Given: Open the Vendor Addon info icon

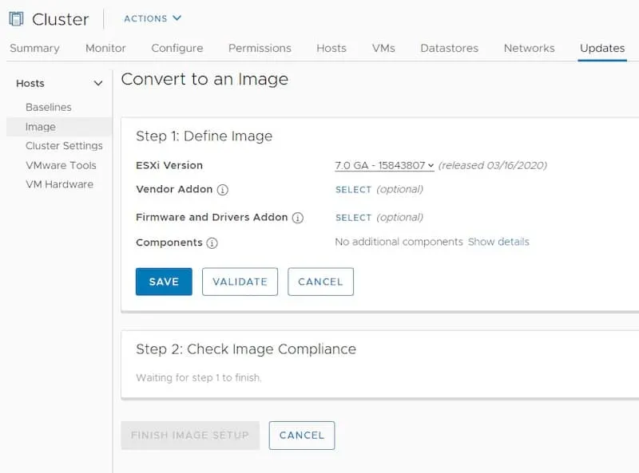Looking at the screenshot, I should tap(223, 190).
